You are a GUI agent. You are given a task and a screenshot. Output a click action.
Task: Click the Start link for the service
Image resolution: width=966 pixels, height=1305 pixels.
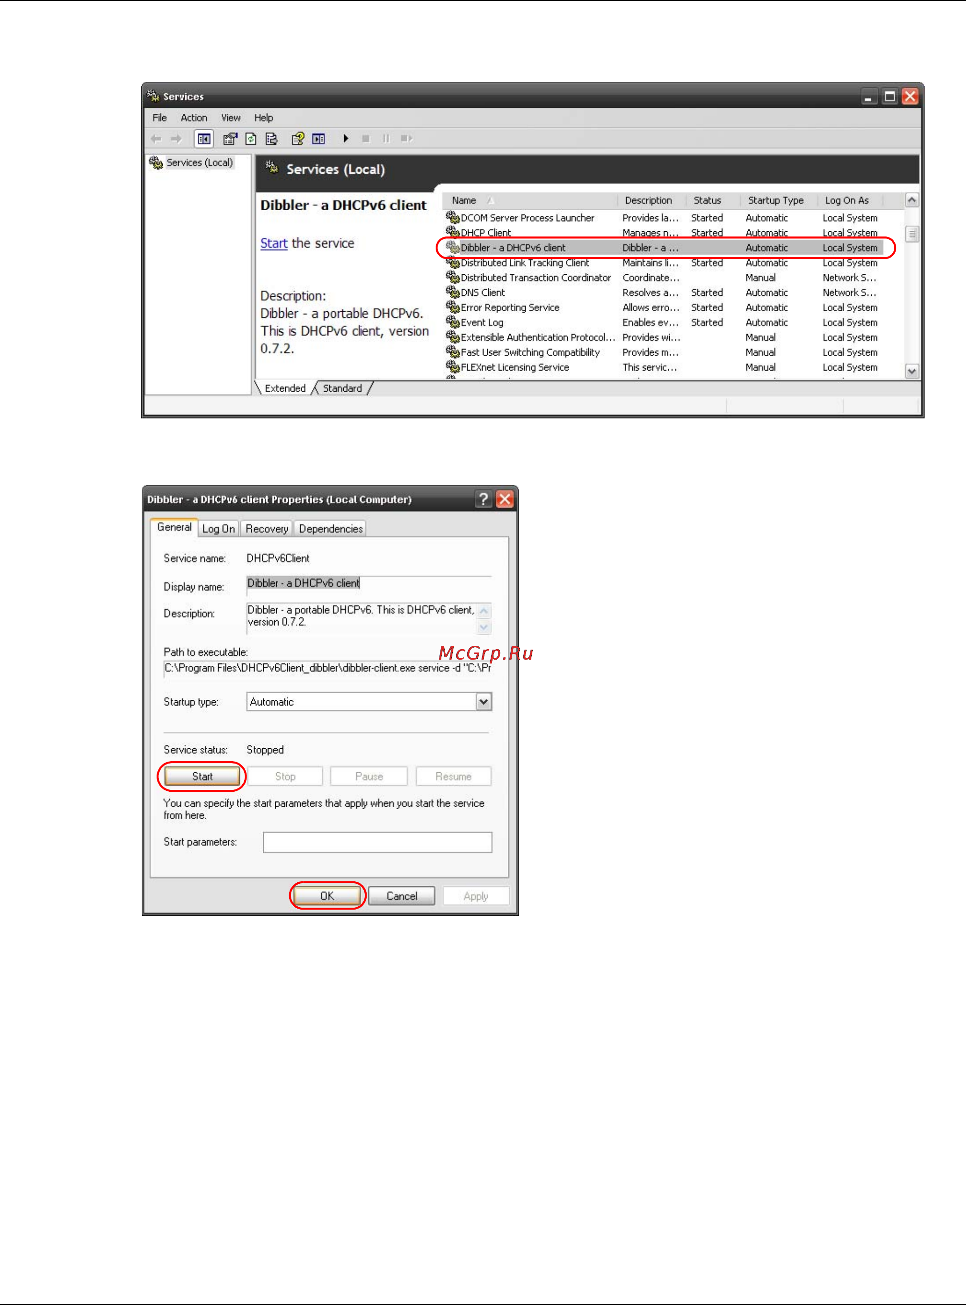tap(274, 243)
